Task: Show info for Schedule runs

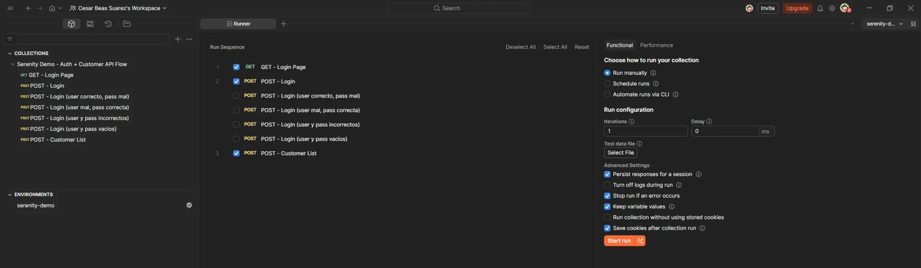Action: pyautogui.click(x=656, y=84)
